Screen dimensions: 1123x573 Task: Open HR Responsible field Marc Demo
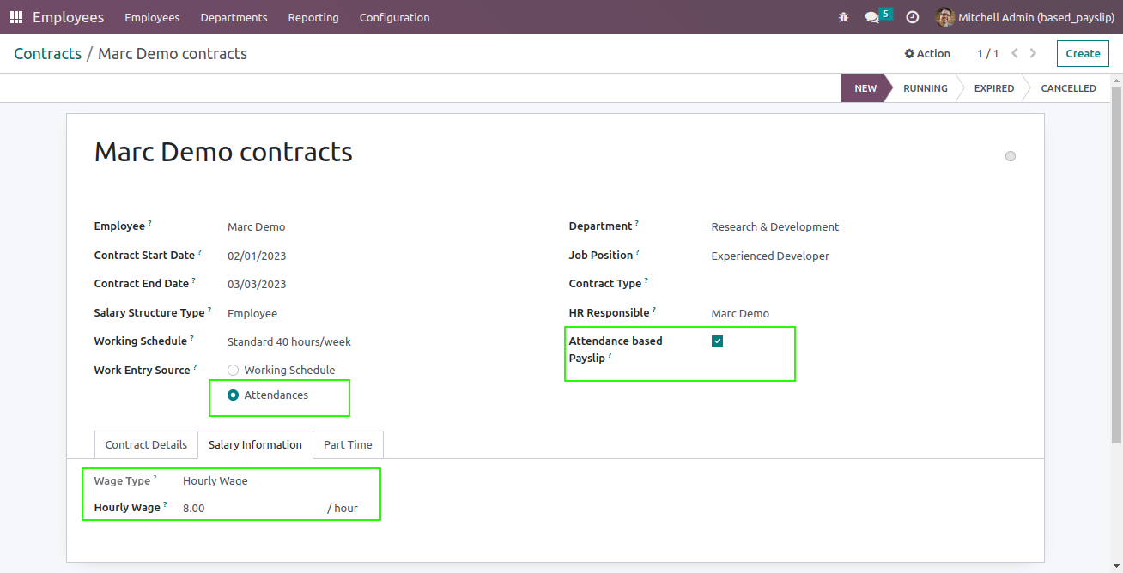740,313
